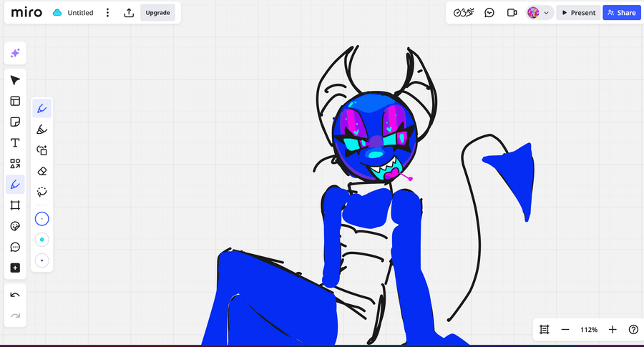This screenshot has height=347, width=644.
Task: Select the dark blue small pen preset
Action: coord(42,260)
